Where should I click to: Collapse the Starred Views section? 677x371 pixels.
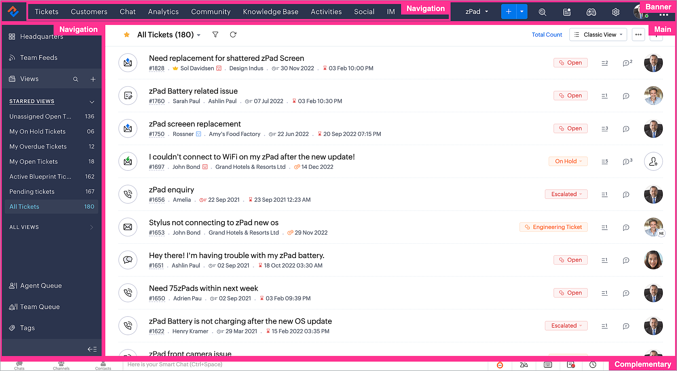92,102
